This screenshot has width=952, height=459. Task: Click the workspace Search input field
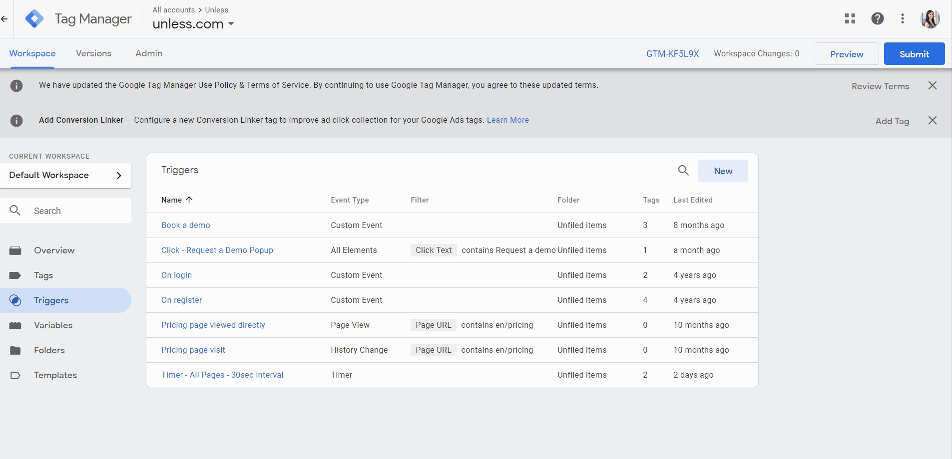75,211
